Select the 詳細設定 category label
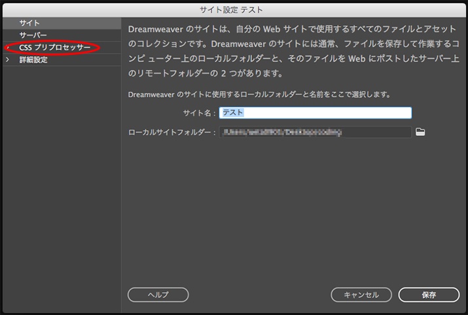This screenshot has height=315, width=468. (33, 60)
